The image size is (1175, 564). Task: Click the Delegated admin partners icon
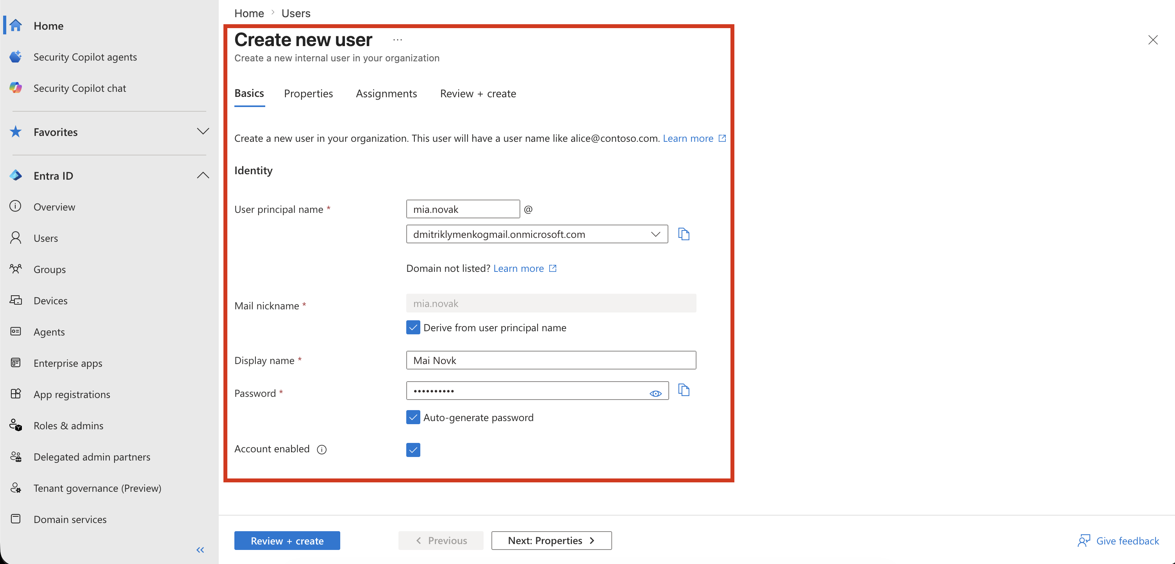16,457
